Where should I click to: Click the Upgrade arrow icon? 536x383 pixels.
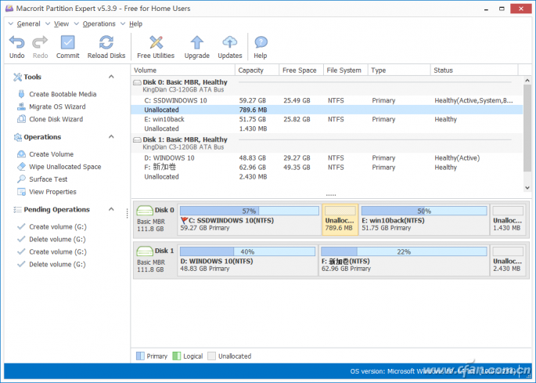[197, 43]
